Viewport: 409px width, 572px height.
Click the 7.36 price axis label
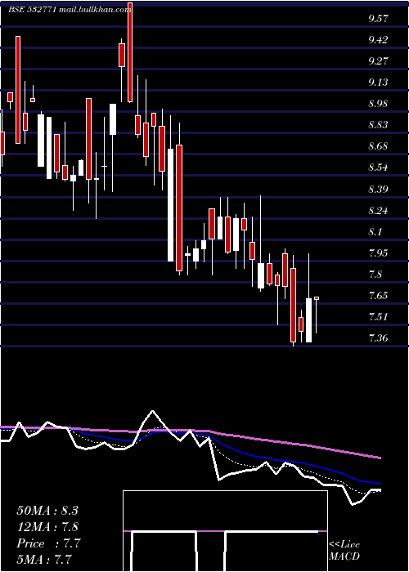pos(378,338)
